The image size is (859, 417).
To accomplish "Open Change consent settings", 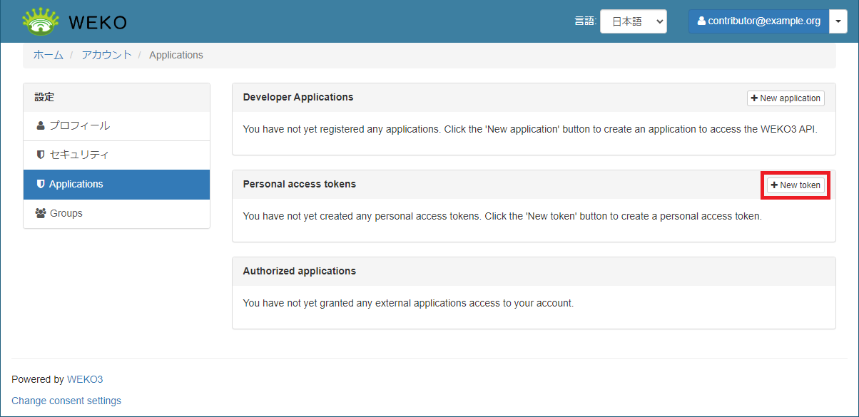I will click(x=66, y=401).
